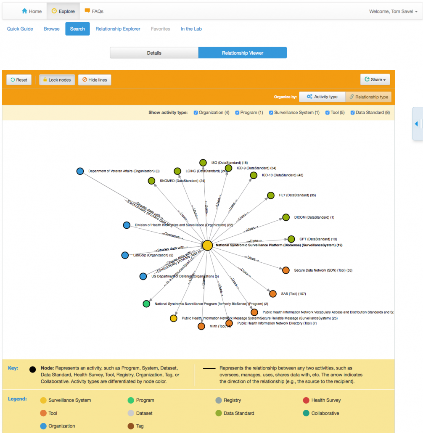Uncheck the Organization (4) checkbox

click(196, 113)
